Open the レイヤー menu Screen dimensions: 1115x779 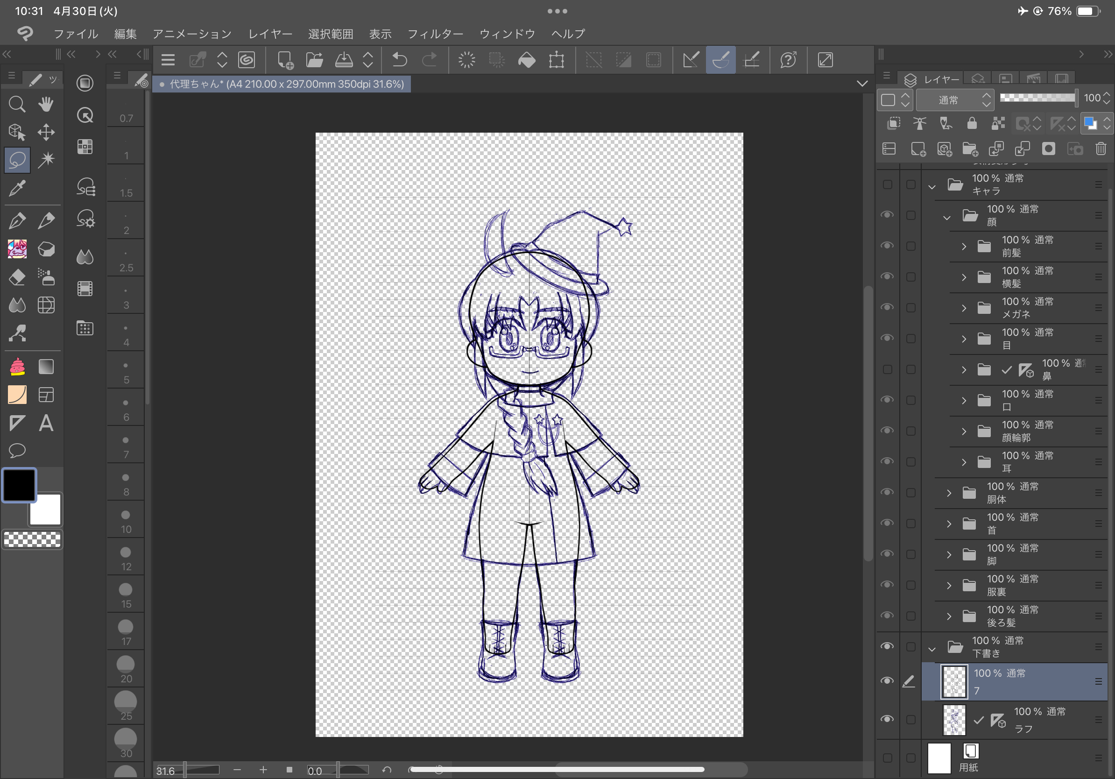click(x=270, y=34)
